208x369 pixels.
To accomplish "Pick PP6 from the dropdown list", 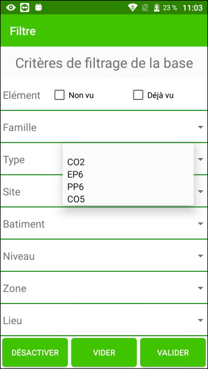I will [75, 187].
